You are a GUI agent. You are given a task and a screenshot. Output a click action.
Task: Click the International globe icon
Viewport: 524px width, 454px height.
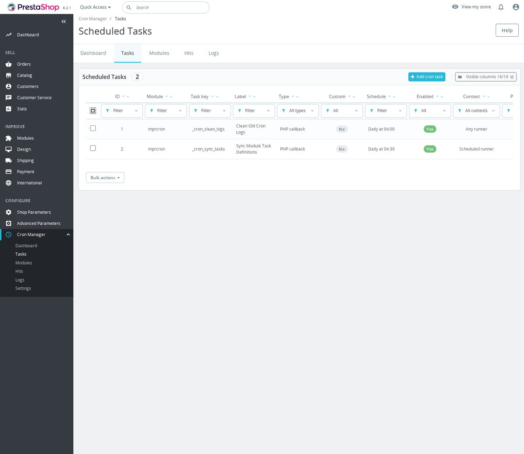point(8,183)
